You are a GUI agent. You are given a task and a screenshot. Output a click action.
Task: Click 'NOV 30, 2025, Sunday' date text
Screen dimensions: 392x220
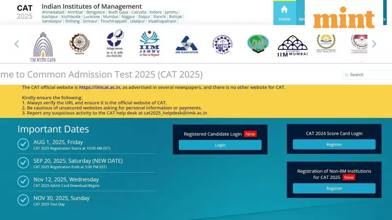pos(62,198)
